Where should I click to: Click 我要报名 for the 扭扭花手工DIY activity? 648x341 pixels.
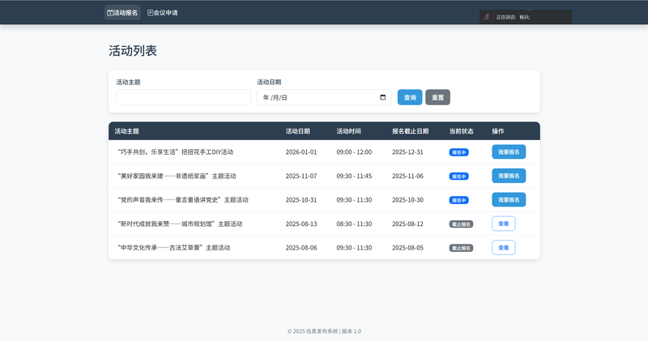(x=509, y=152)
